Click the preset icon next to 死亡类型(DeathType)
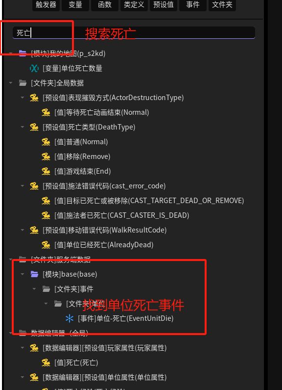The image size is (282, 390). click(34, 127)
